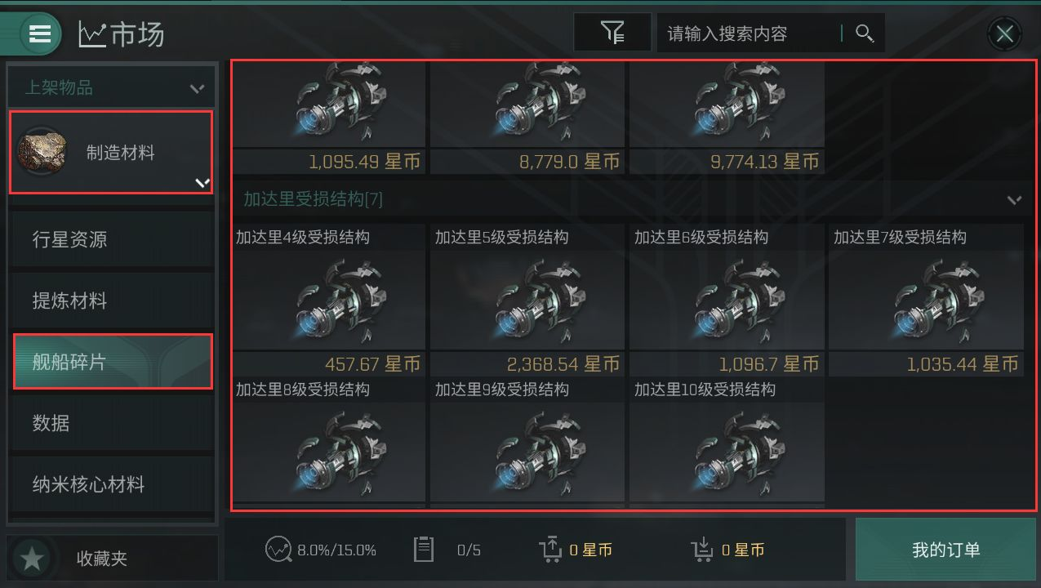Viewport: 1041px width, 588px height.
Task: Click the order clipboard 0/5 icon
Action: tap(424, 550)
